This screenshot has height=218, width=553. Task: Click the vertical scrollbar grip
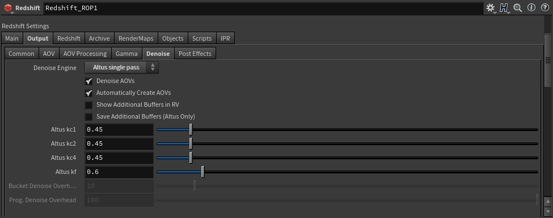548,60
